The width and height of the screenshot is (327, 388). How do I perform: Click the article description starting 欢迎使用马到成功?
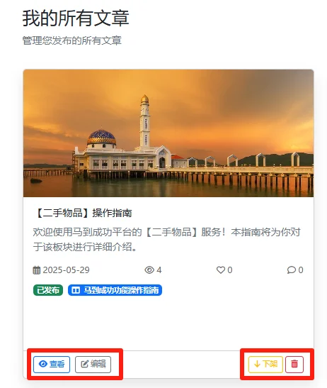pos(167,240)
